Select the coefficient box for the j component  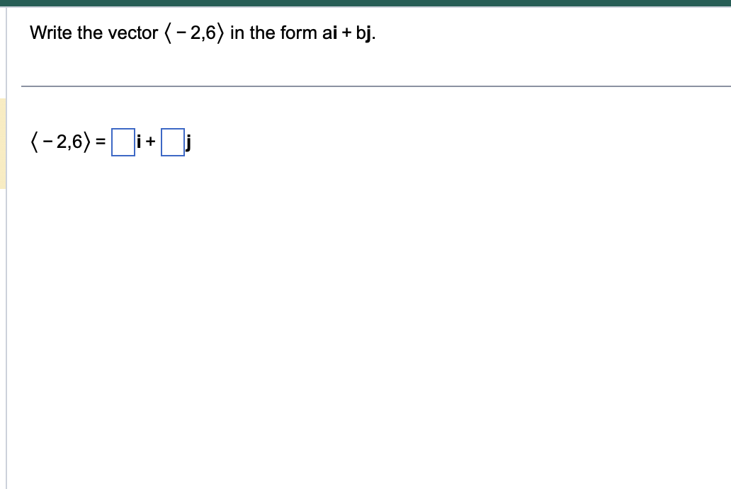point(171,142)
